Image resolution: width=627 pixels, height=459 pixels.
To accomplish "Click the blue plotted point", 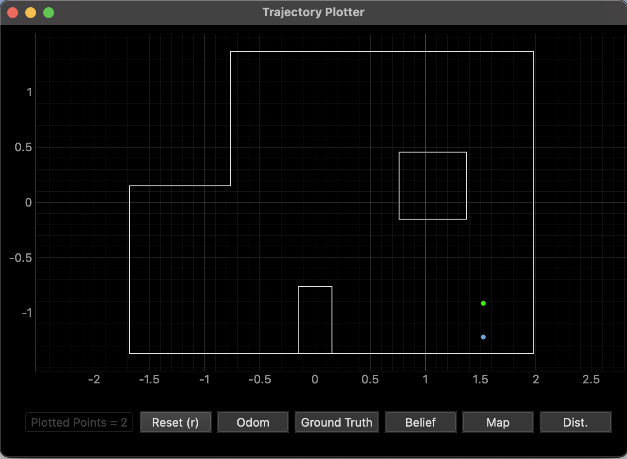I will pos(483,337).
